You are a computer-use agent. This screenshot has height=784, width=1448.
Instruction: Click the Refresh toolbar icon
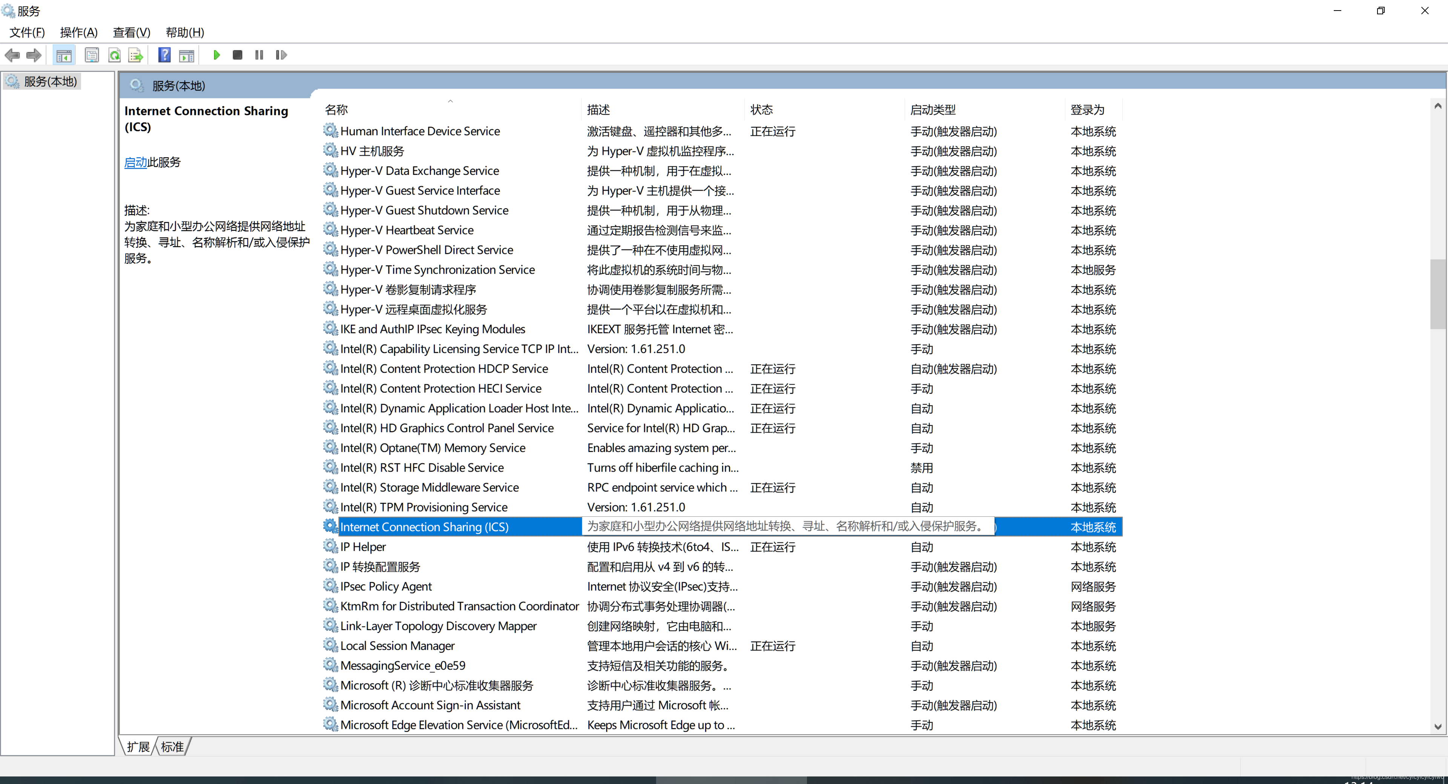click(x=115, y=55)
